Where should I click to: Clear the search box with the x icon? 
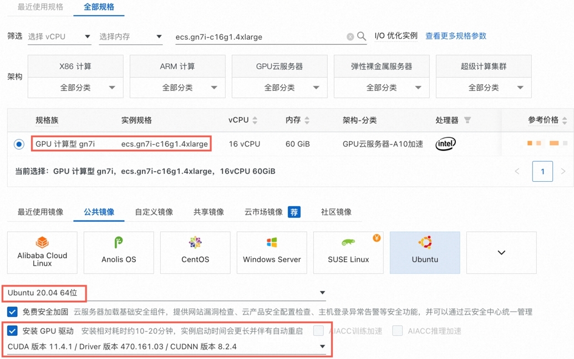click(349, 37)
